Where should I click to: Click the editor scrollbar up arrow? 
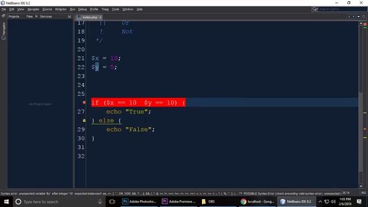click(361, 24)
